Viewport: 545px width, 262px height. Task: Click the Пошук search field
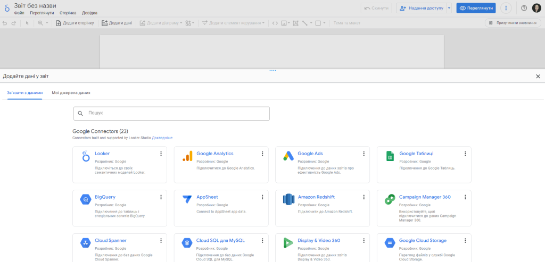click(171, 113)
